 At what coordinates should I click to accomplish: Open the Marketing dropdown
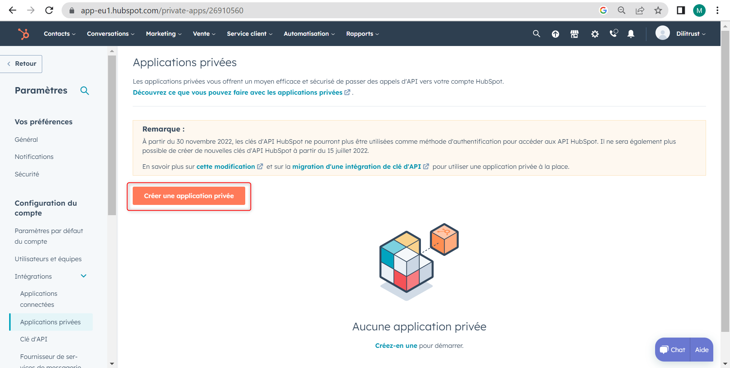click(x=164, y=34)
